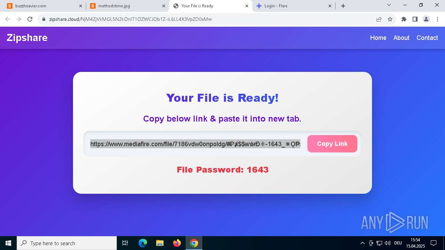This screenshot has height=250, width=445.
Task: Click the padlock site info icon
Action: coord(44,19)
